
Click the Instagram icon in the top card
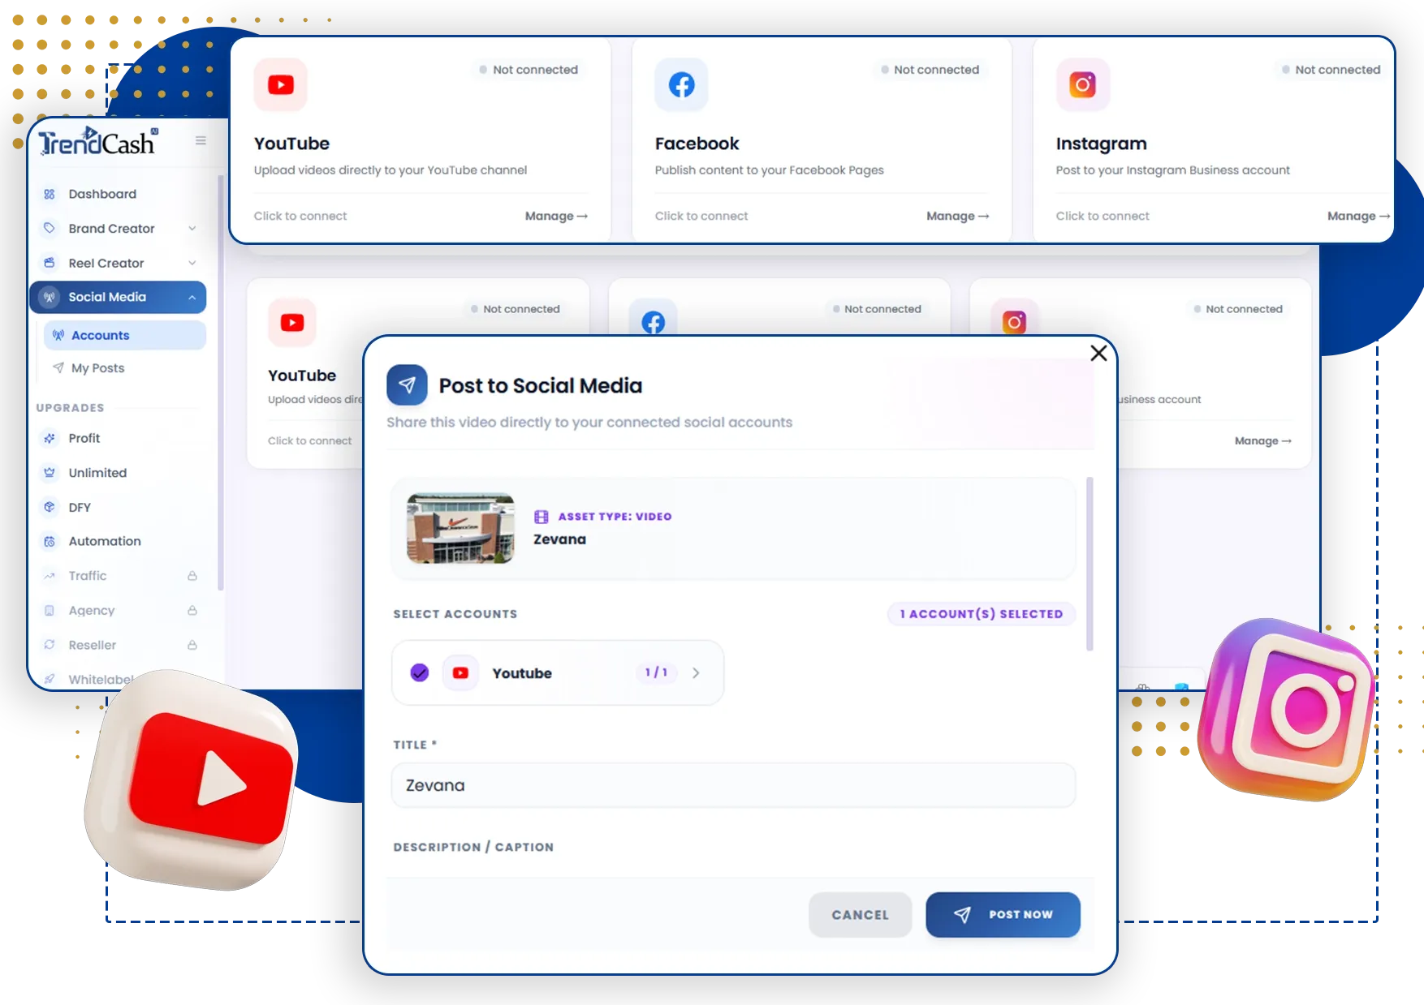[1083, 84]
